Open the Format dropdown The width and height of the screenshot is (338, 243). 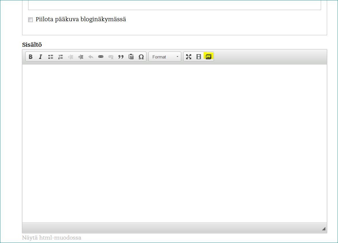(x=165, y=57)
